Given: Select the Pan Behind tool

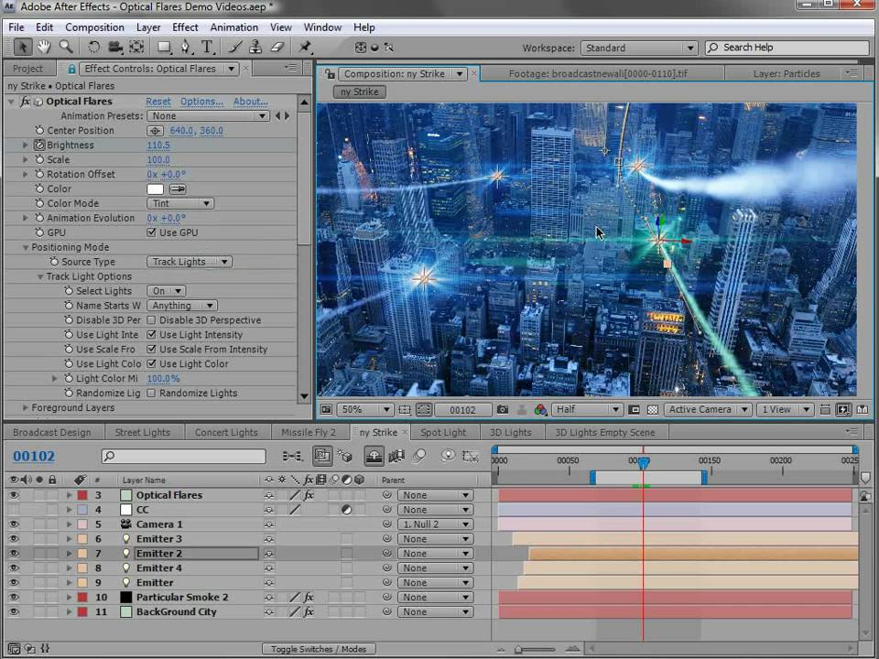Looking at the screenshot, I should point(136,47).
